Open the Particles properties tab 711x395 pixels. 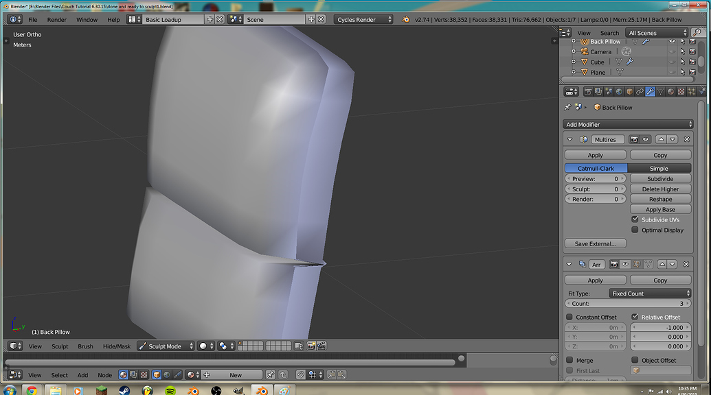pyautogui.click(x=692, y=92)
